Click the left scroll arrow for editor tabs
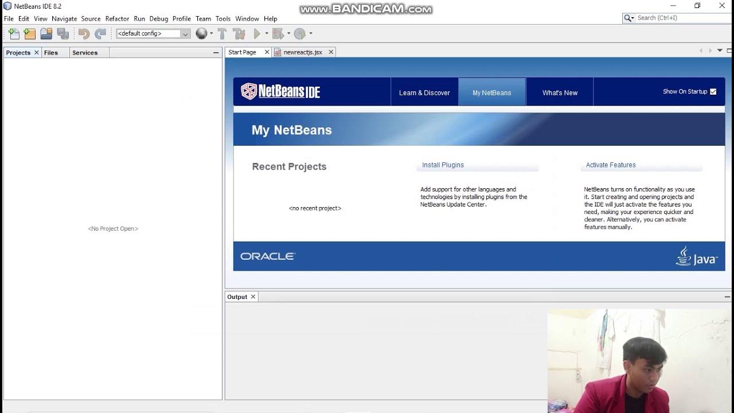The height and width of the screenshot is (413, 734). coord(701,51)
